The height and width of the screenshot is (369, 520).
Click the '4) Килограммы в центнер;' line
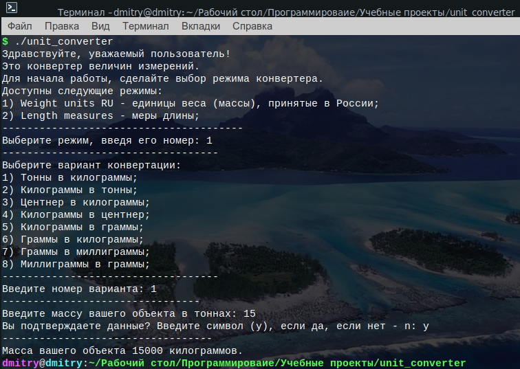76,214
